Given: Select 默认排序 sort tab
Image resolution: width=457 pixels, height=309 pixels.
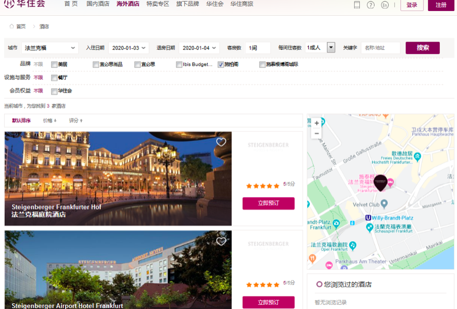Looking at the screenshot, I should point(22,120).
